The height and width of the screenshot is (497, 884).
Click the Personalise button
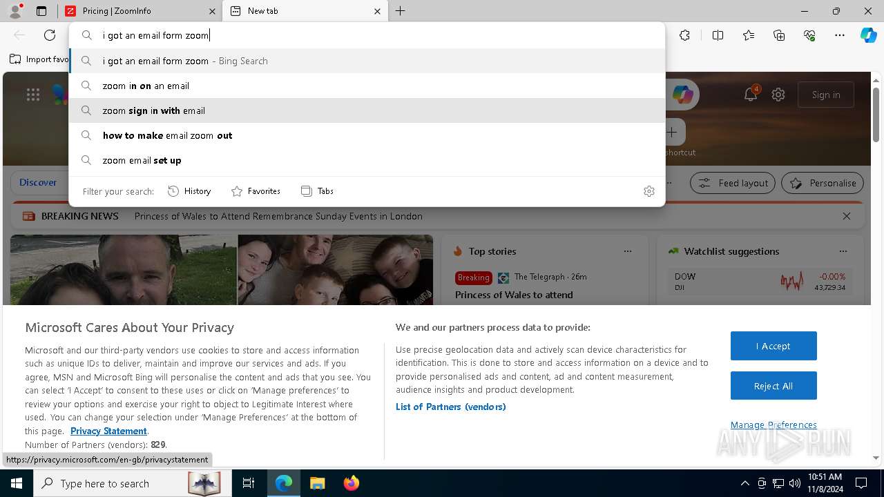(x=823, y=183)
